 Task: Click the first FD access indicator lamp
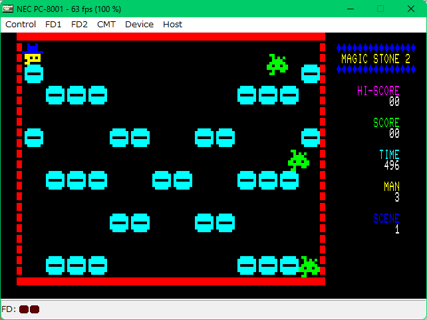tap(24, 309)
